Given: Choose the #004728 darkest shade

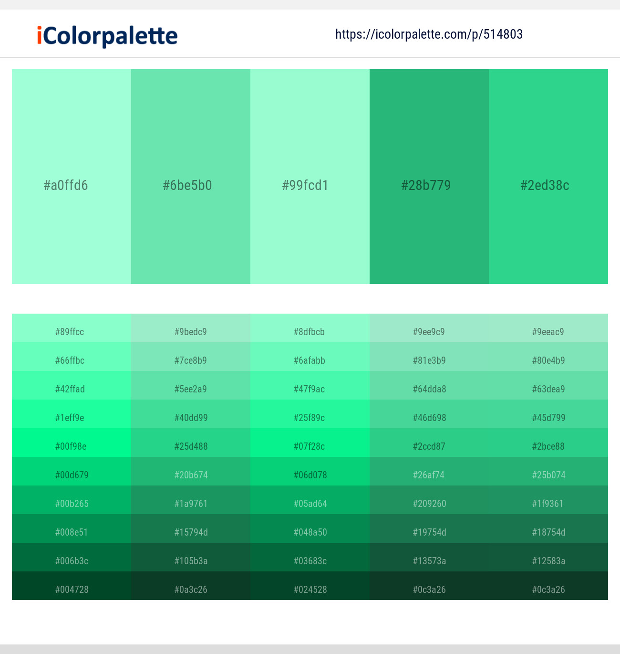Looking at the screenshot, I should (x=72, y=586).
